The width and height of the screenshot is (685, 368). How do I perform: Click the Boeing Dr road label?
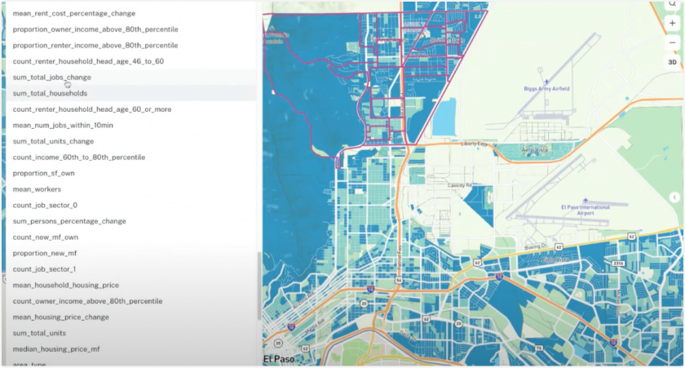click(x=536, y=247)
